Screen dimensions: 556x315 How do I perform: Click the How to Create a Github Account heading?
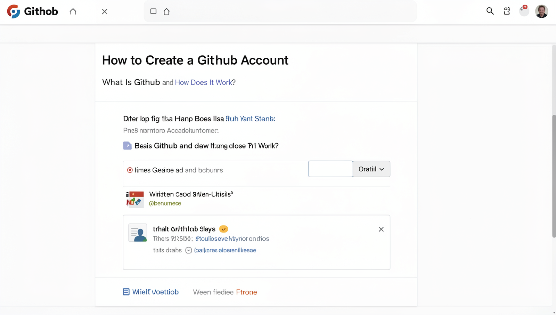point(195,60)
